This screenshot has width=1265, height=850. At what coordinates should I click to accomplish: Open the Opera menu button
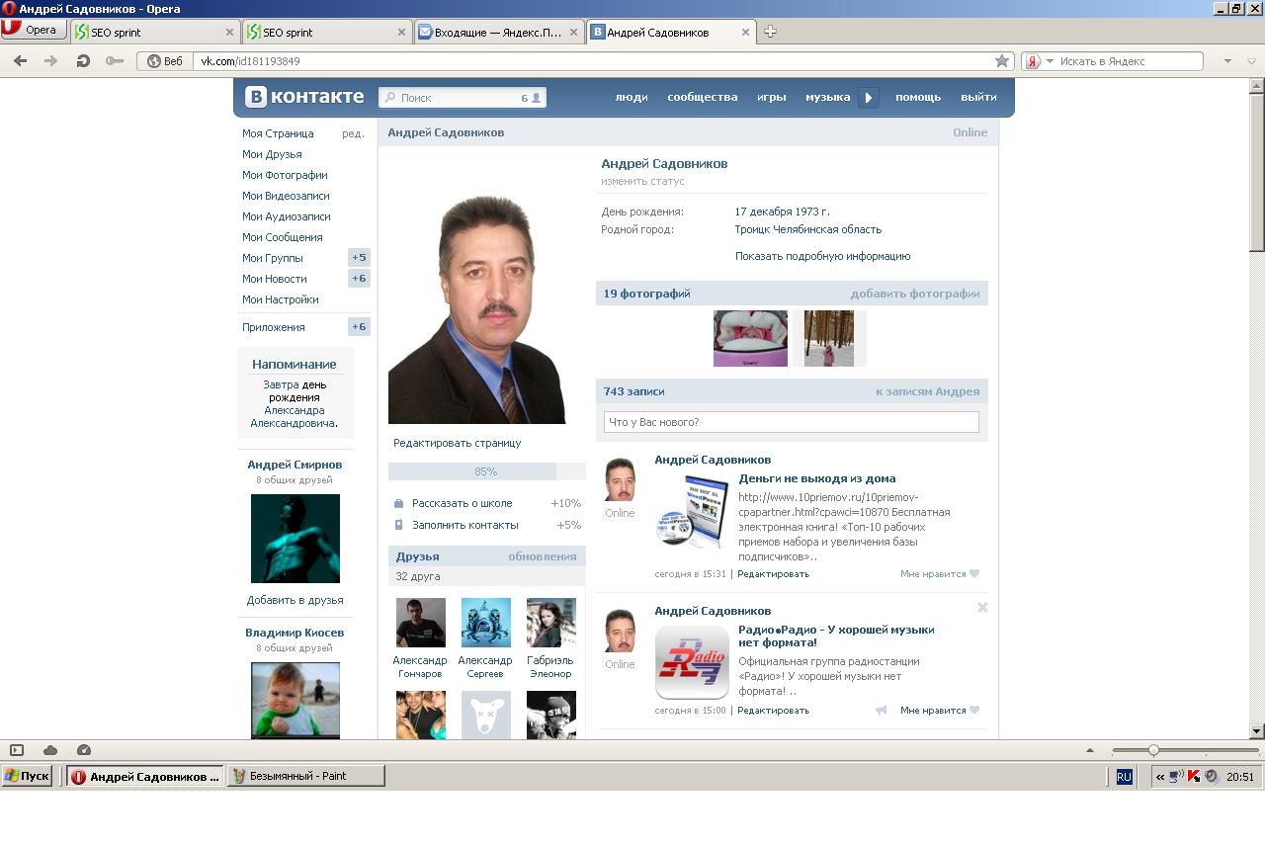[32, 30]
